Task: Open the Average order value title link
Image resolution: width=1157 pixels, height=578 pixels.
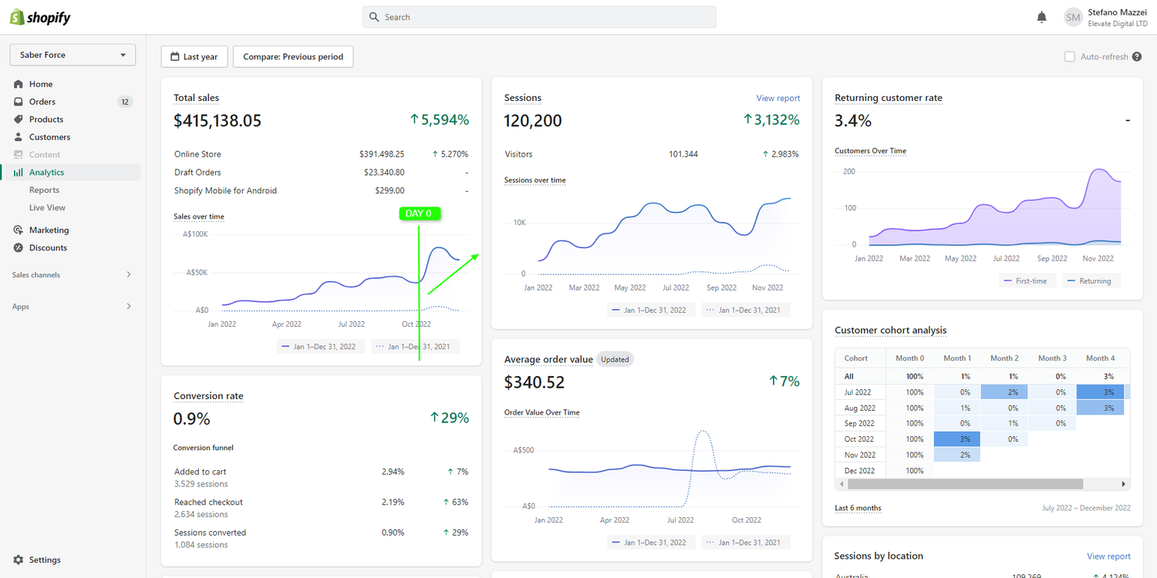Action: (548, 359)
